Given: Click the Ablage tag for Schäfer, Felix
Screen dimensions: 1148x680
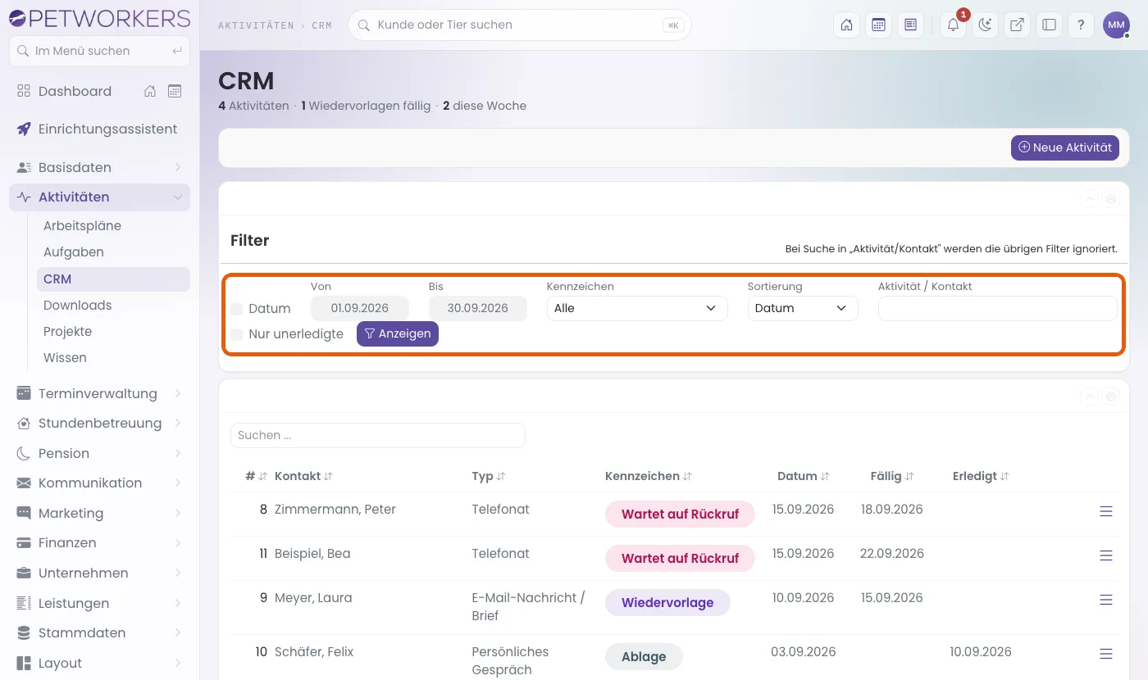Looking at the screenshot, I should click(x=644, y=656).
